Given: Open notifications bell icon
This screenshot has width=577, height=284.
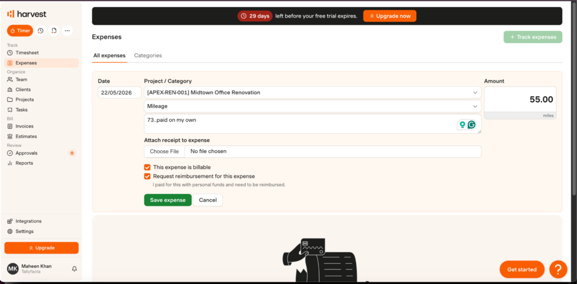Looking at the screenshot, I should [x=74, y=269].
